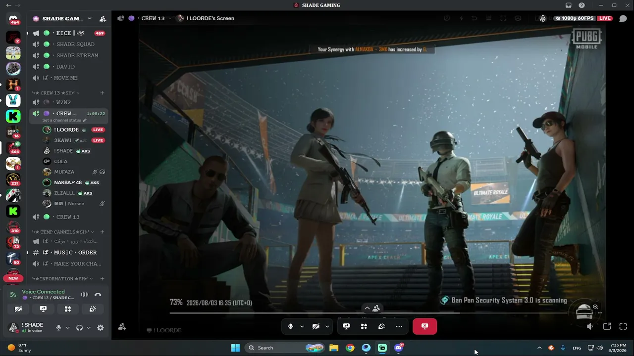634x356 pixels.
Task: Go back with the title bar arrow
Action: point(8,5)
